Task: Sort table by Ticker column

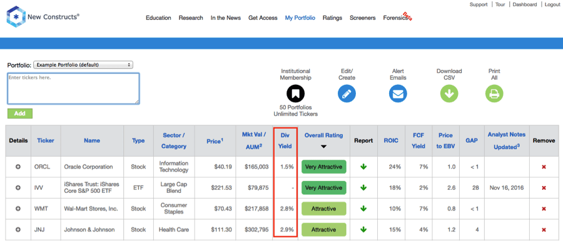Action: point(46,140)
